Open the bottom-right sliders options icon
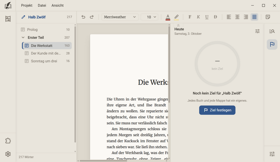This screenshot has width=280, height=162. coord(272,154)
